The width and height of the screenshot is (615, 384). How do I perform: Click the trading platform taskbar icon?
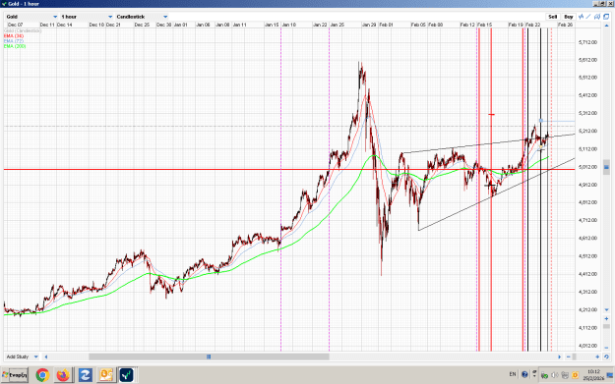(126, 375)
